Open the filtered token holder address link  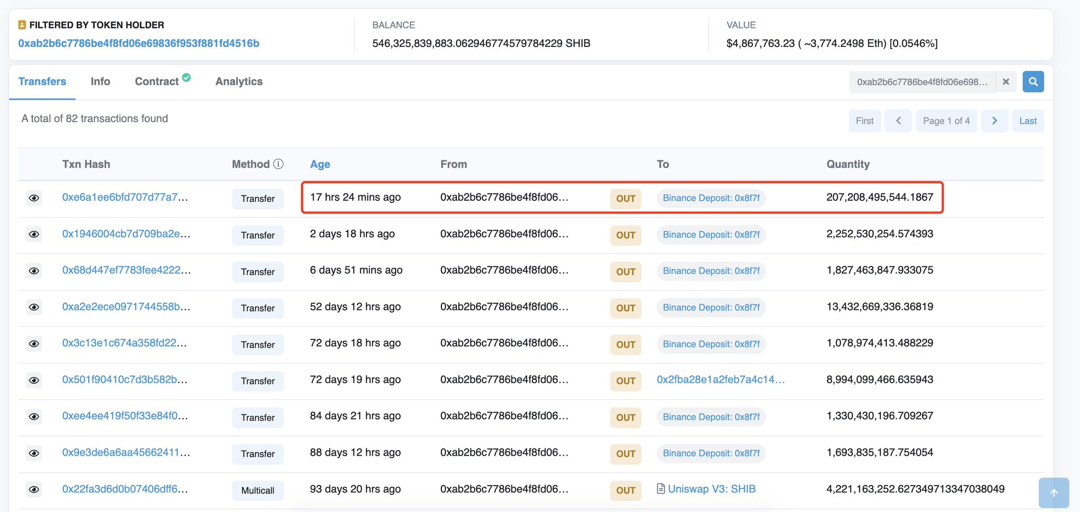139,43
